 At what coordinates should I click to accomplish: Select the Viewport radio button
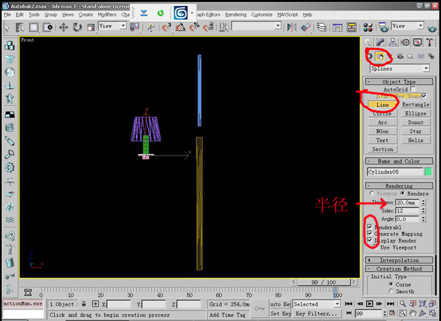point(372,193)
